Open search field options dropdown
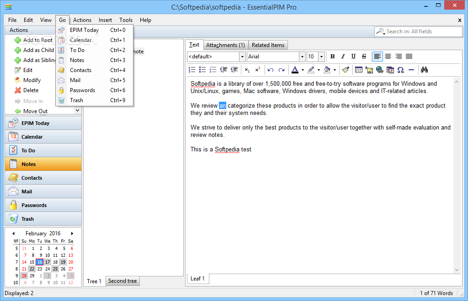Image resolution: width=468 pixels, height=301 pixels. [381, 31]
